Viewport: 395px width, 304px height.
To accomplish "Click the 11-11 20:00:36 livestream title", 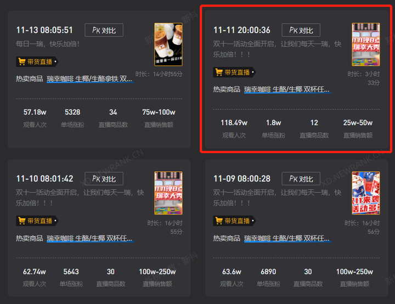I will pos(242,30).
